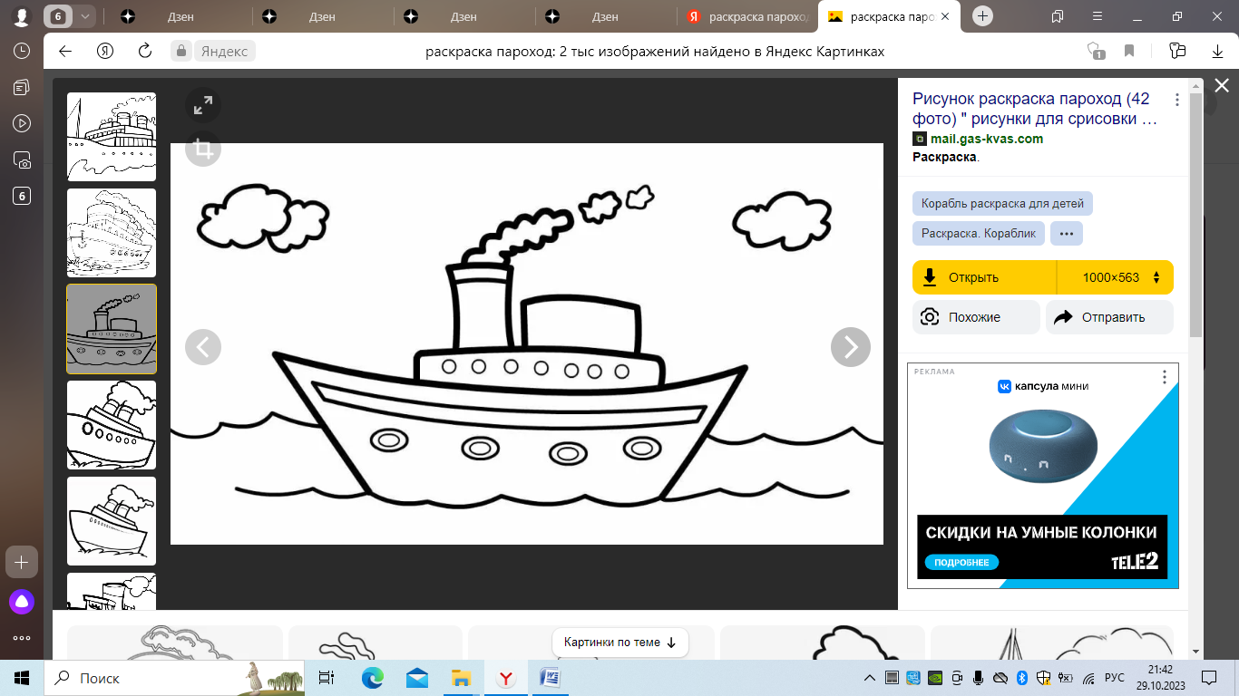Close the image viewer with X icon
Screen dimensions: 1239x696
[1221, 86]
